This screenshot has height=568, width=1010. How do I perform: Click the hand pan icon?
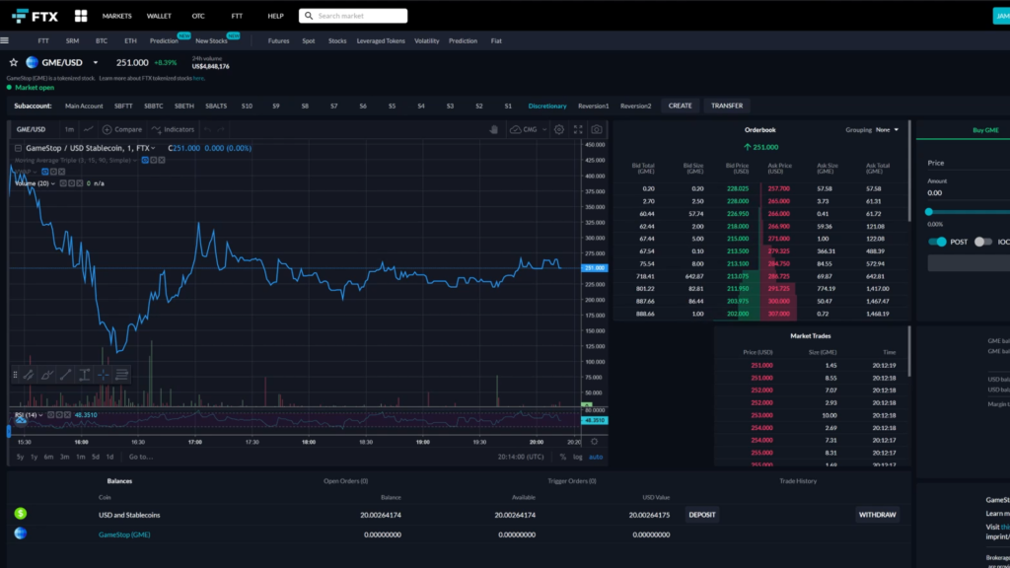point(494,129)
